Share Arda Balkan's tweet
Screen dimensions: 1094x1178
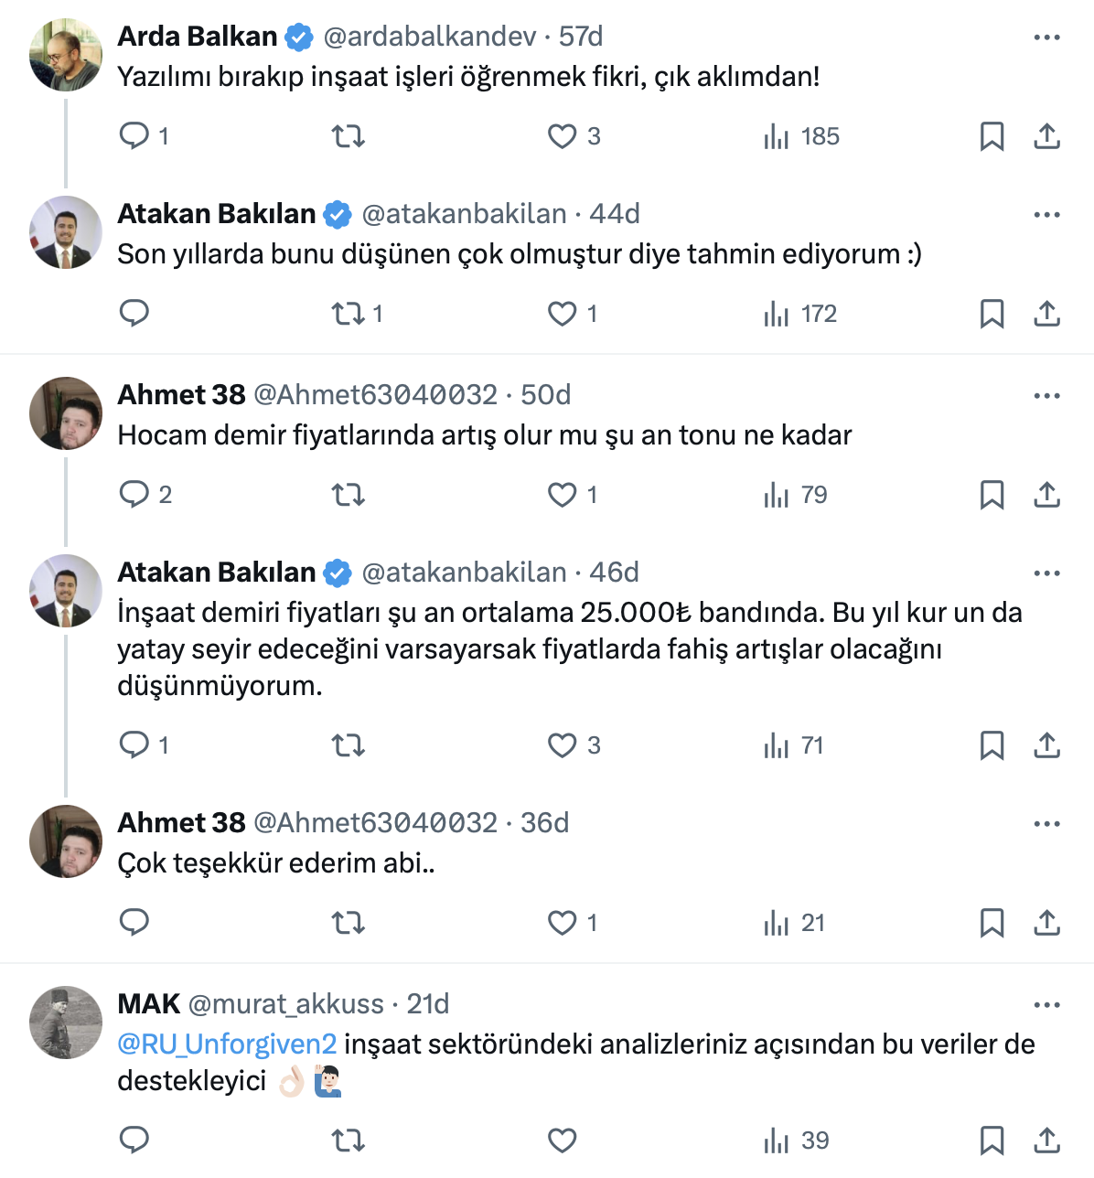(x=1046, y=136)
